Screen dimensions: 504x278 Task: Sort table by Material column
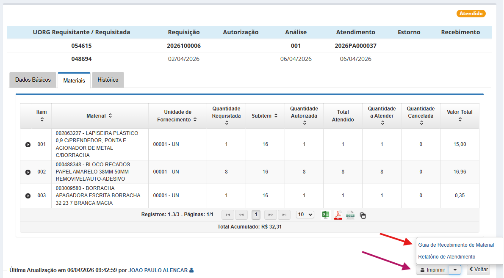[100, 116]
